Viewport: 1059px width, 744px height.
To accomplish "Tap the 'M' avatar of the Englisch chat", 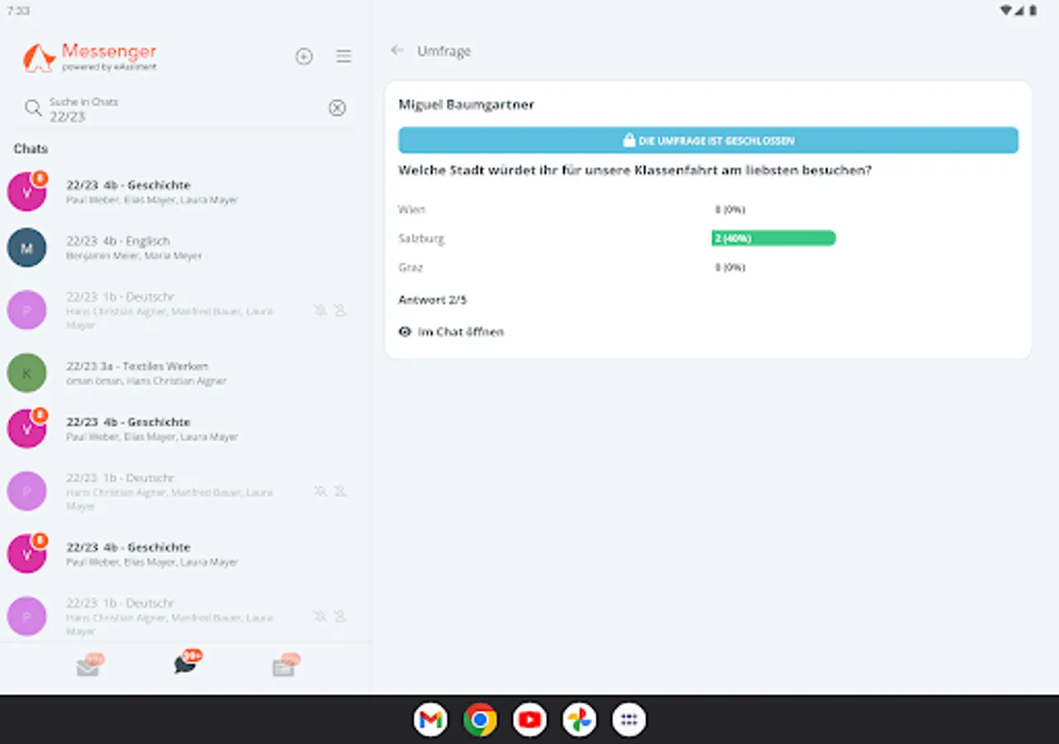I will point(26,248).
